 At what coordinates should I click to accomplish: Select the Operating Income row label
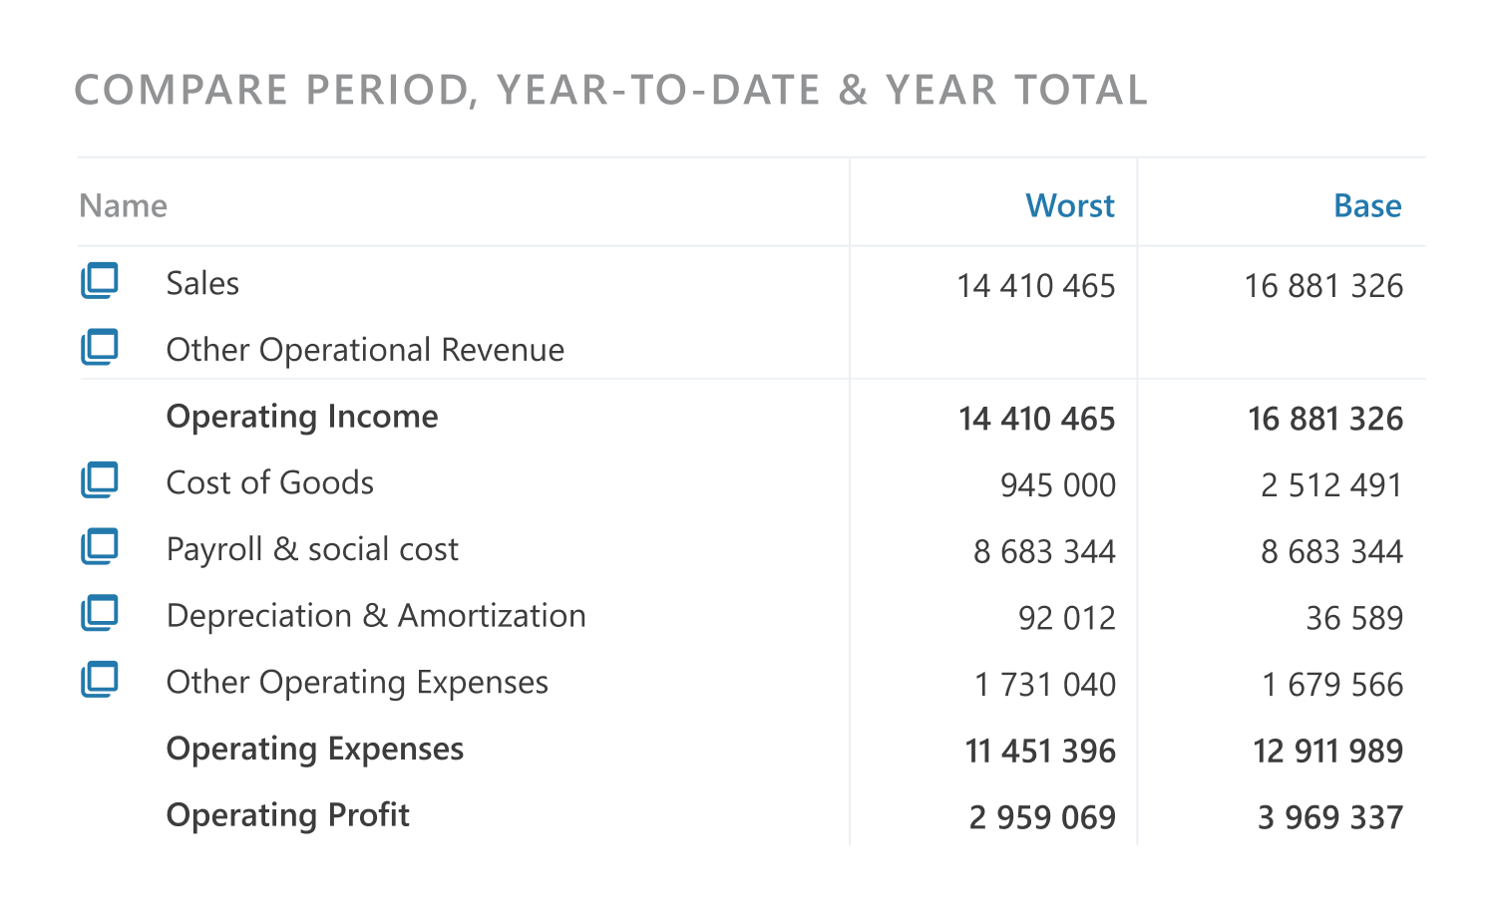tap(302, 417)
